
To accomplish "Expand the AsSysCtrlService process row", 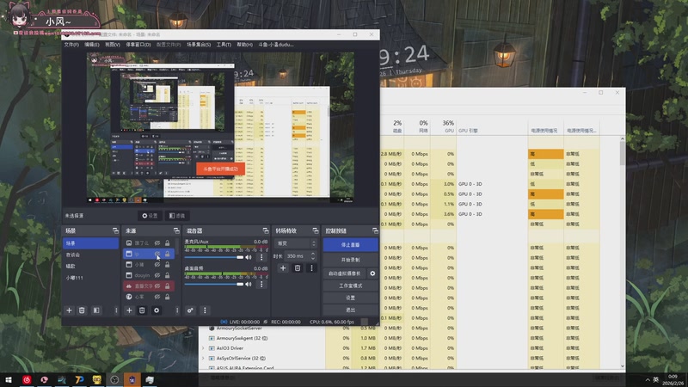I will [x=203, y=358].
